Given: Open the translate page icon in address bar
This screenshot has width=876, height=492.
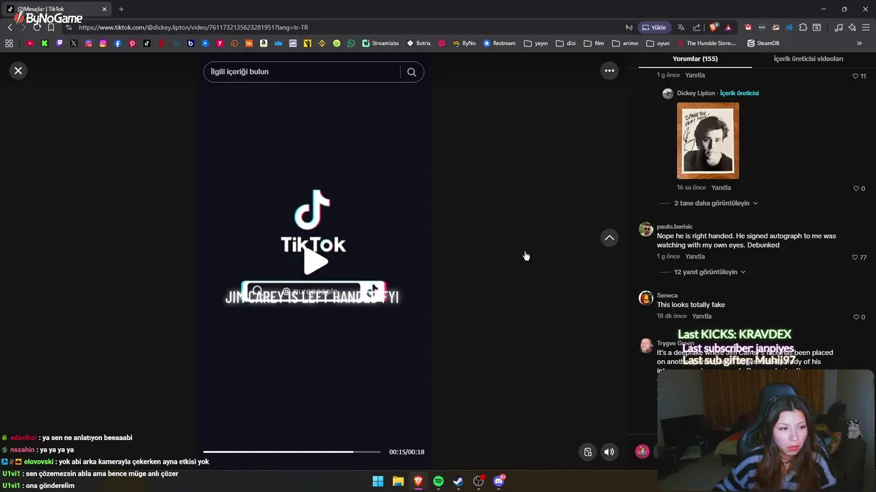Looking at the screenshot, I should (681, 27).
